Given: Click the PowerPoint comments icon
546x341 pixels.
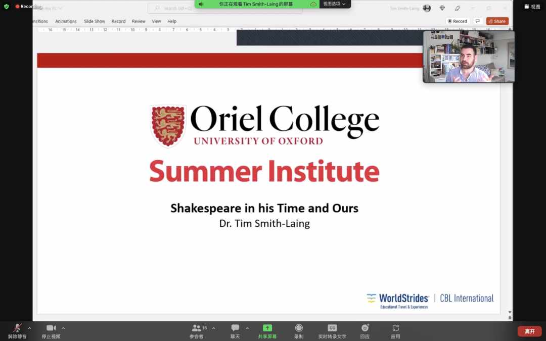Looking at the screenshot, I should coord(478,21).
